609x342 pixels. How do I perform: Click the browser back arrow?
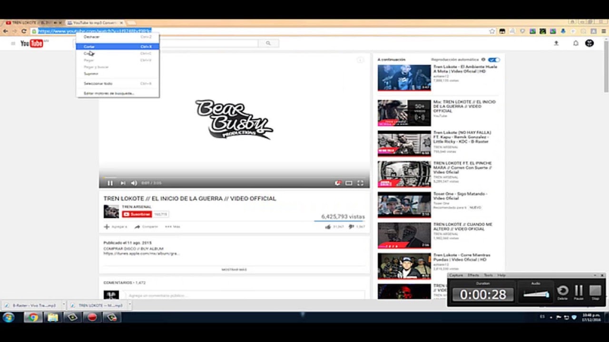5,31
